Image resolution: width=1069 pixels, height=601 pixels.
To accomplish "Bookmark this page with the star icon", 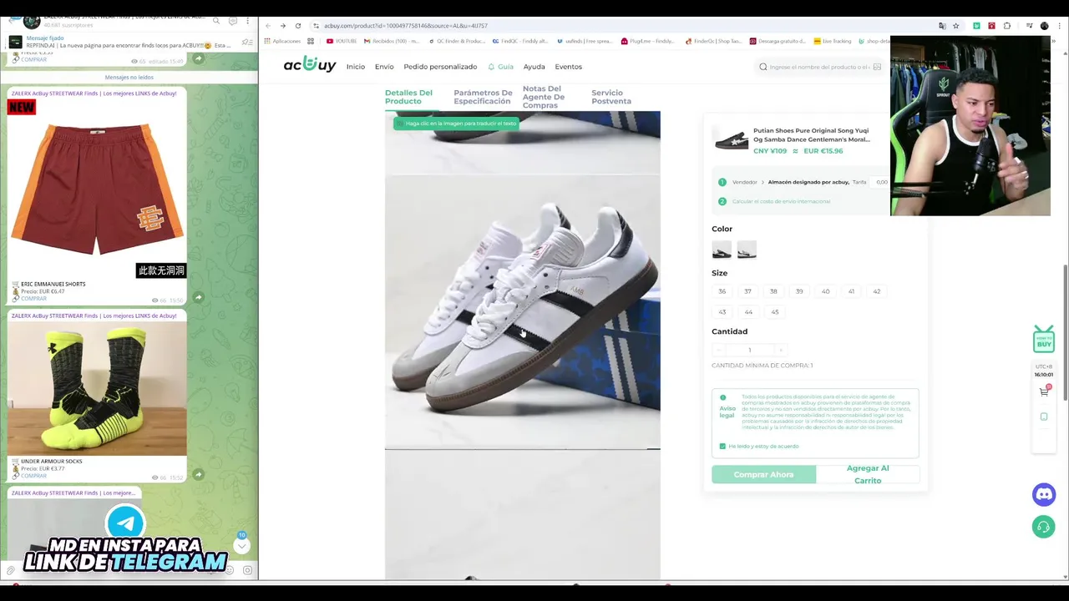I will point(956,26).
